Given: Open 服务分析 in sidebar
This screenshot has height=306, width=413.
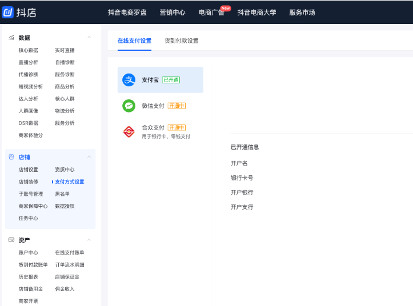Looking at the screenshot, I should [65, 123].
